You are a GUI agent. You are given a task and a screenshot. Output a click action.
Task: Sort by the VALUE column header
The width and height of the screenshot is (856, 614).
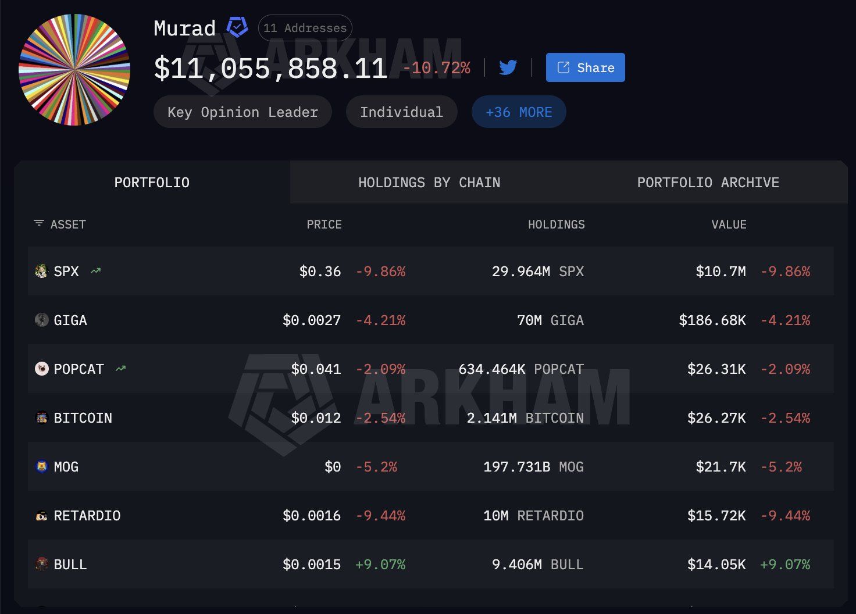[729, 224]
